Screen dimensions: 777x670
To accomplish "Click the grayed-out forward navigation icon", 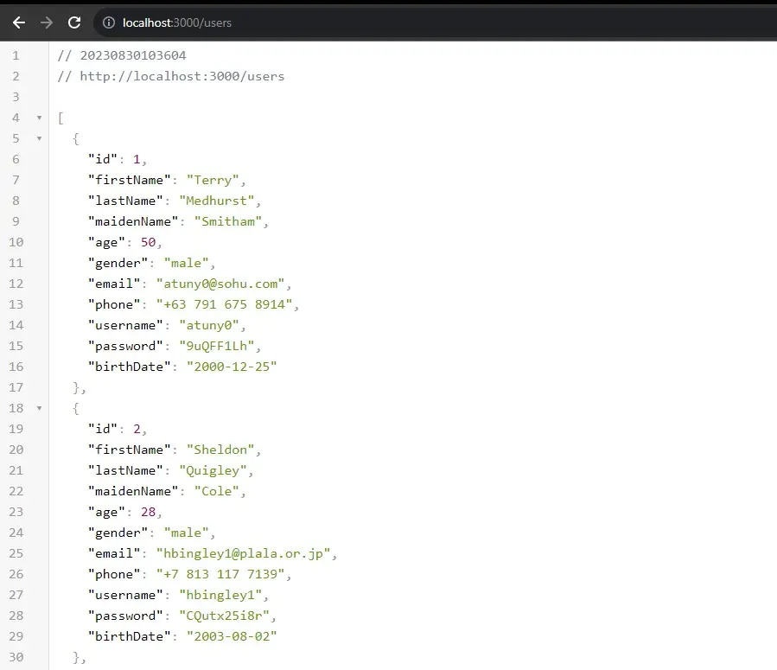I will click(46, 22).
